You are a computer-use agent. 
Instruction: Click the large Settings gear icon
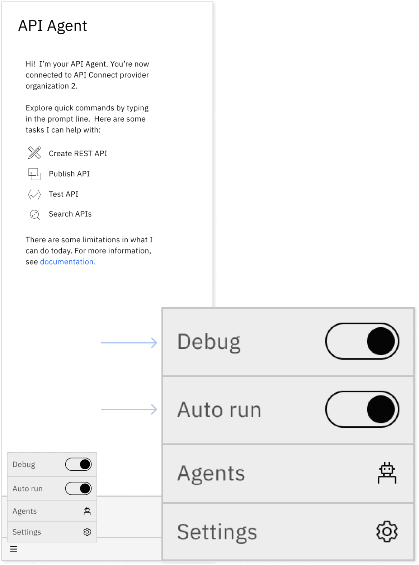(x=387, y=531)
